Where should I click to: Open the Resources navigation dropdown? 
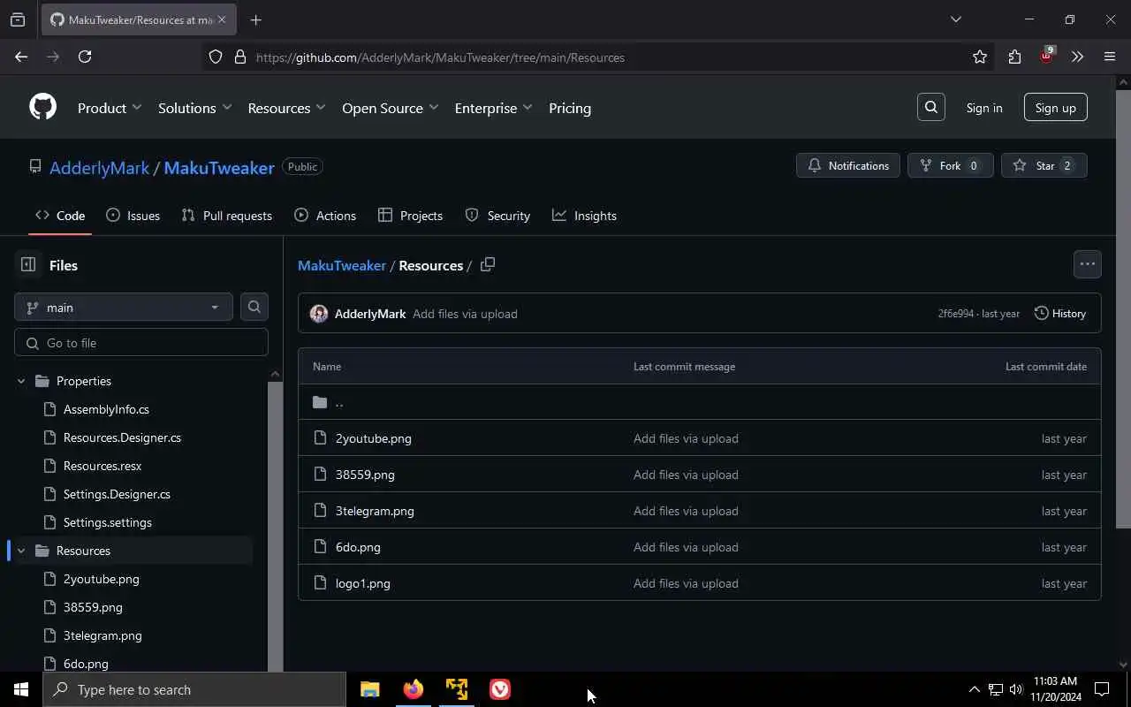286,108
